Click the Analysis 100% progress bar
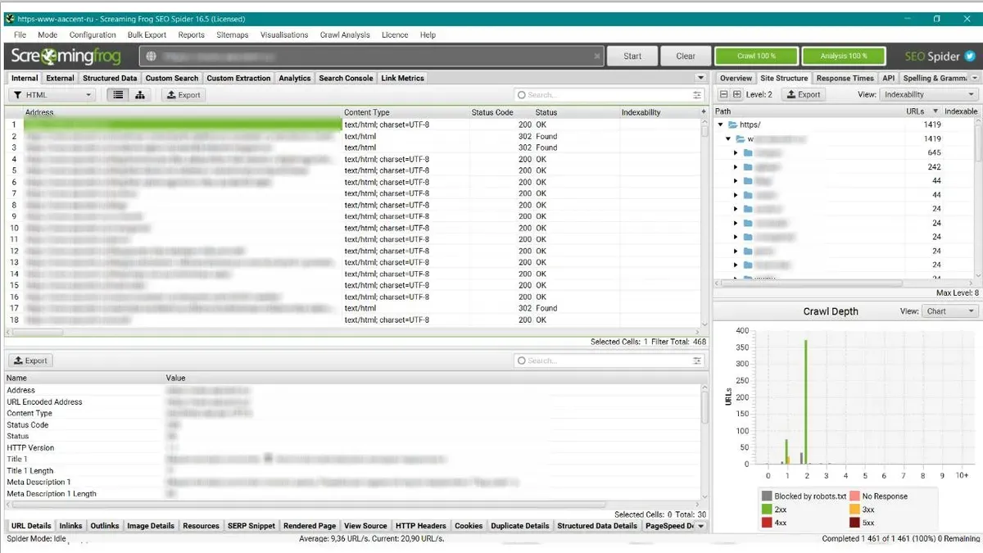 [843, 56]
